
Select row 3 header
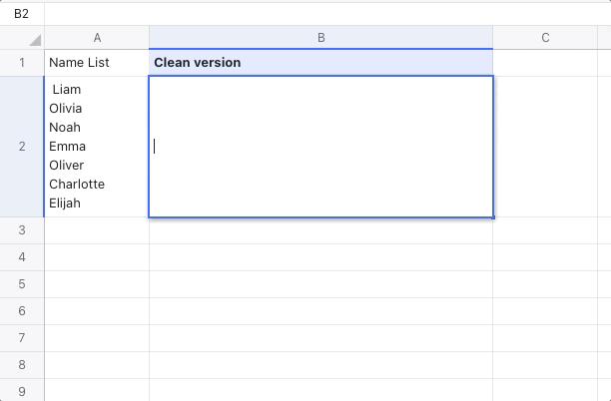pyautogui.click(x=22, y=230)
